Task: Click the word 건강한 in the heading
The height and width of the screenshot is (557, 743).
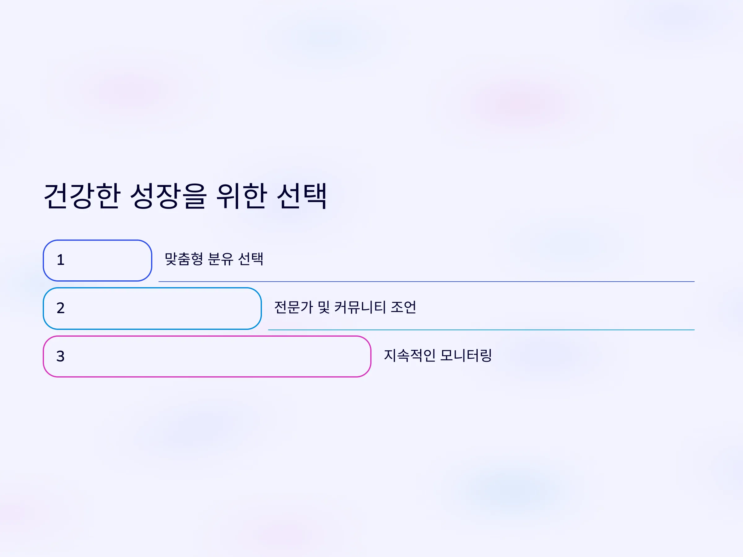Action: pos(82,196)
